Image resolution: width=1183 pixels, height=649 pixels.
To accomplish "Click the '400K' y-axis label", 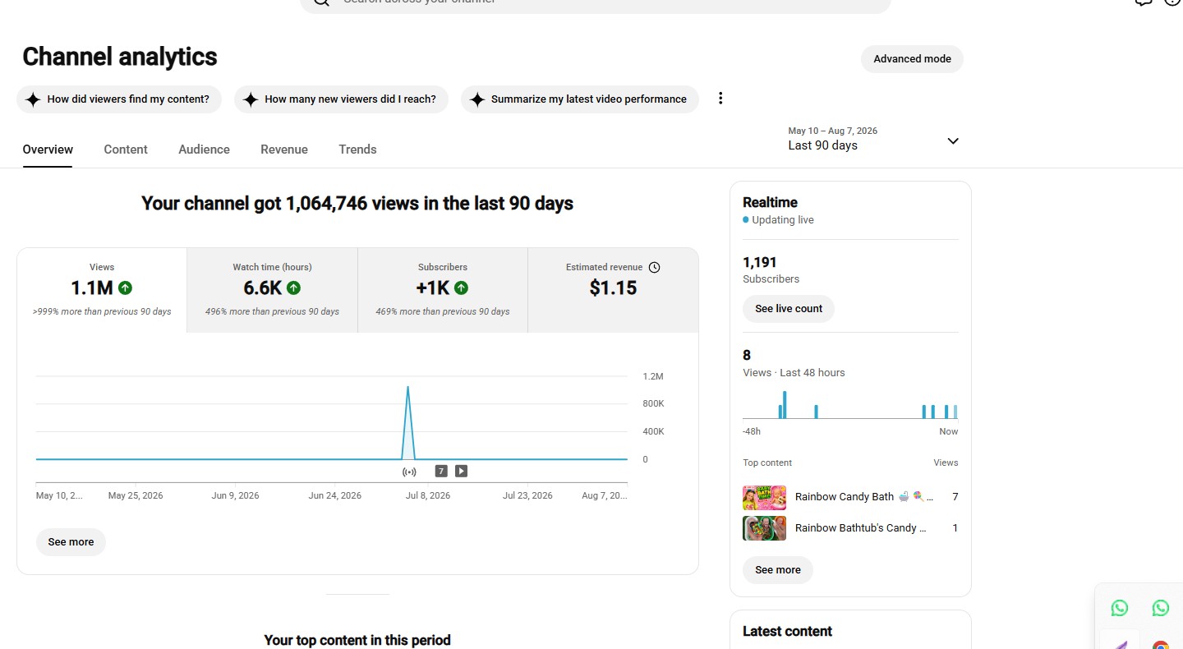I will click(653, 432).
